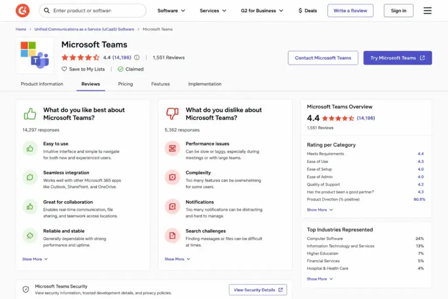448x299 pixels.
Task: Click the search magnifier icon
Action: (46, 11)
